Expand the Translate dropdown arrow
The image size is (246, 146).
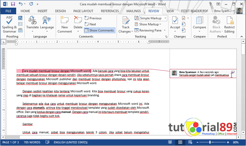coord(32,31)
